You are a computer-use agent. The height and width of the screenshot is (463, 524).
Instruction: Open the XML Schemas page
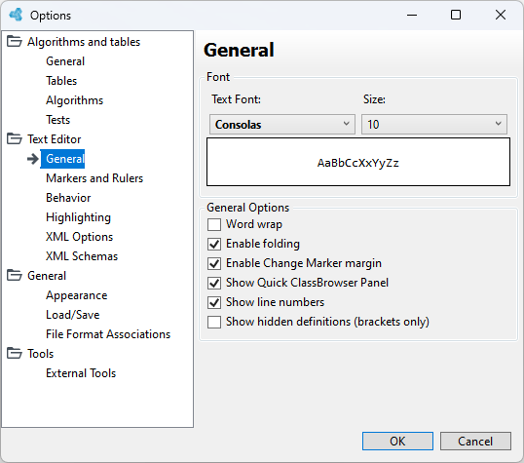tap(82, 256)
